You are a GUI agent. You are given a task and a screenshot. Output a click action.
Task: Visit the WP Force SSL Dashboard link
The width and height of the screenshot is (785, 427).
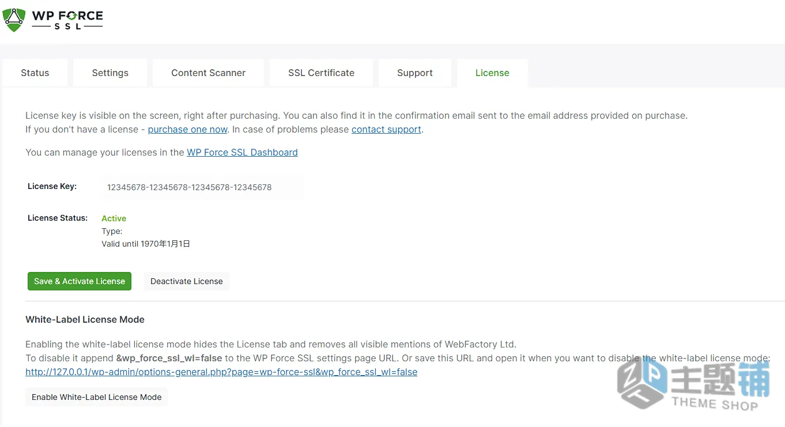point(242,152)
